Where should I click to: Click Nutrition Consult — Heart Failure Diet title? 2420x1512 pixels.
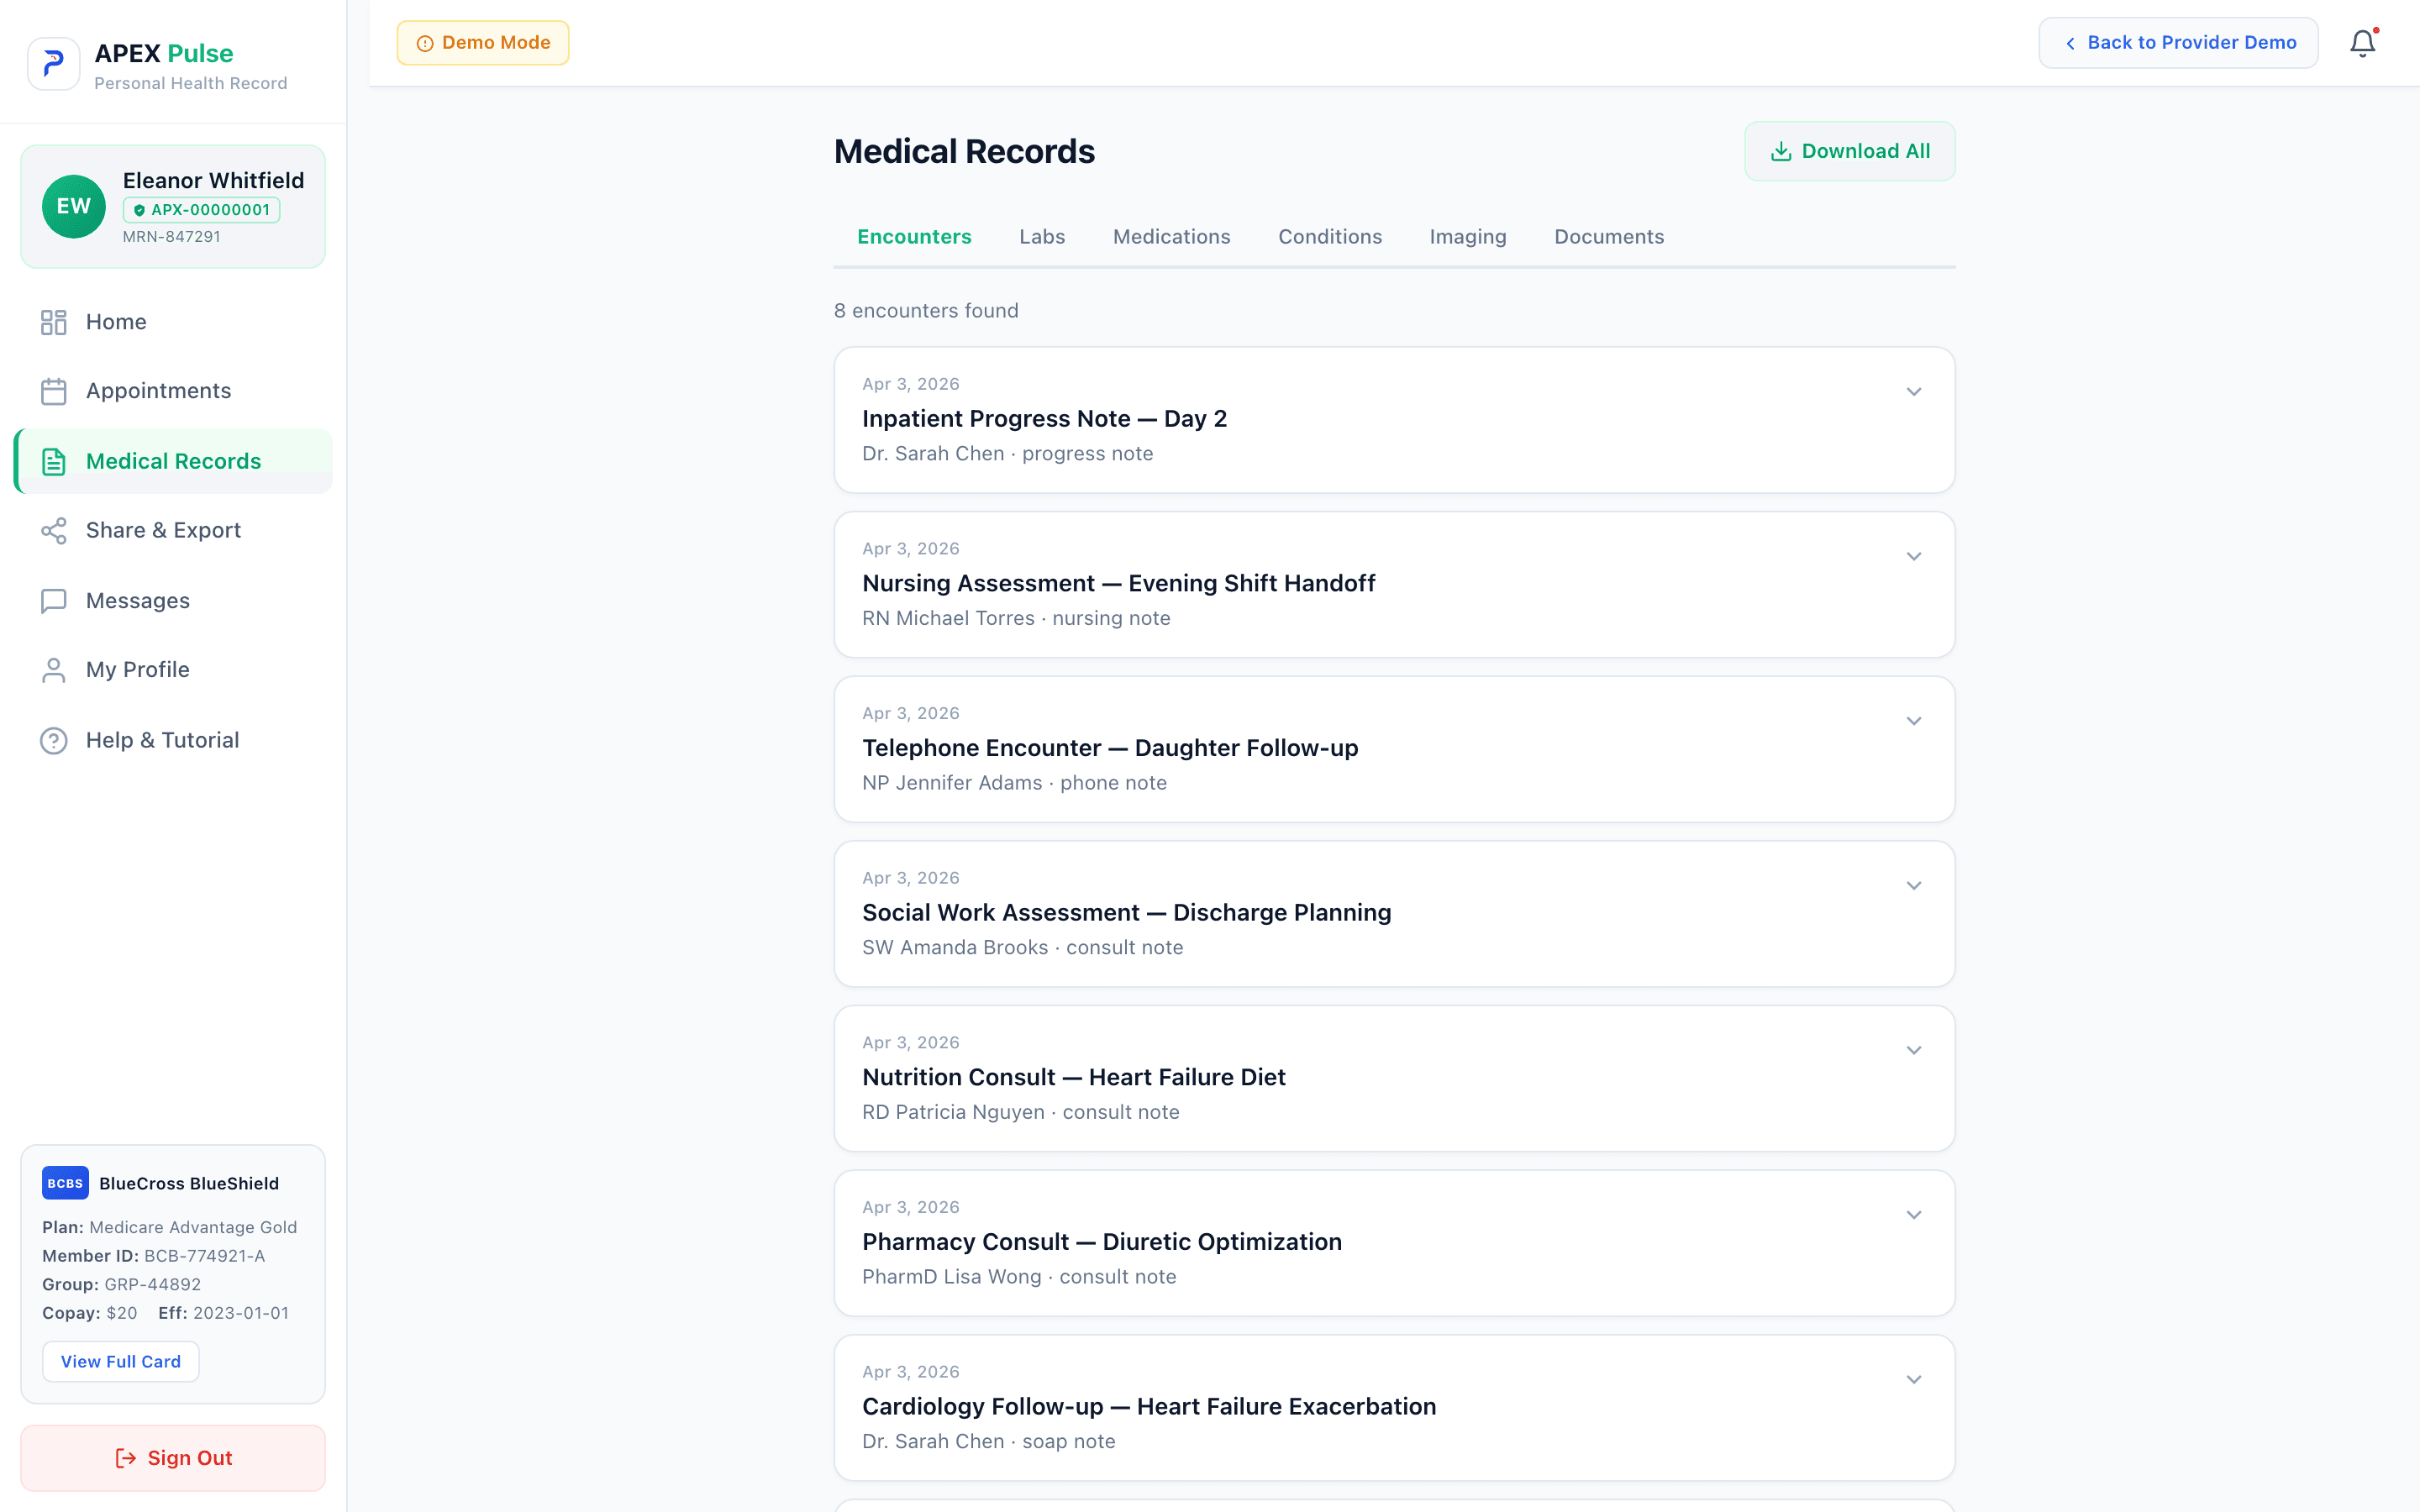coord(1073,1077)
